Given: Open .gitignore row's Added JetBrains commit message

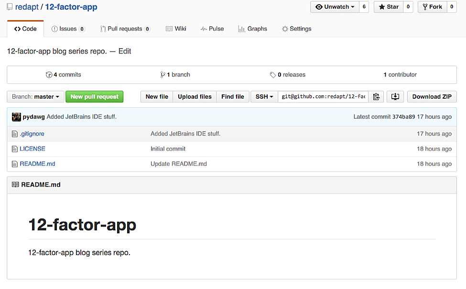Looking at the screenshot, I should tap(185, 134).
